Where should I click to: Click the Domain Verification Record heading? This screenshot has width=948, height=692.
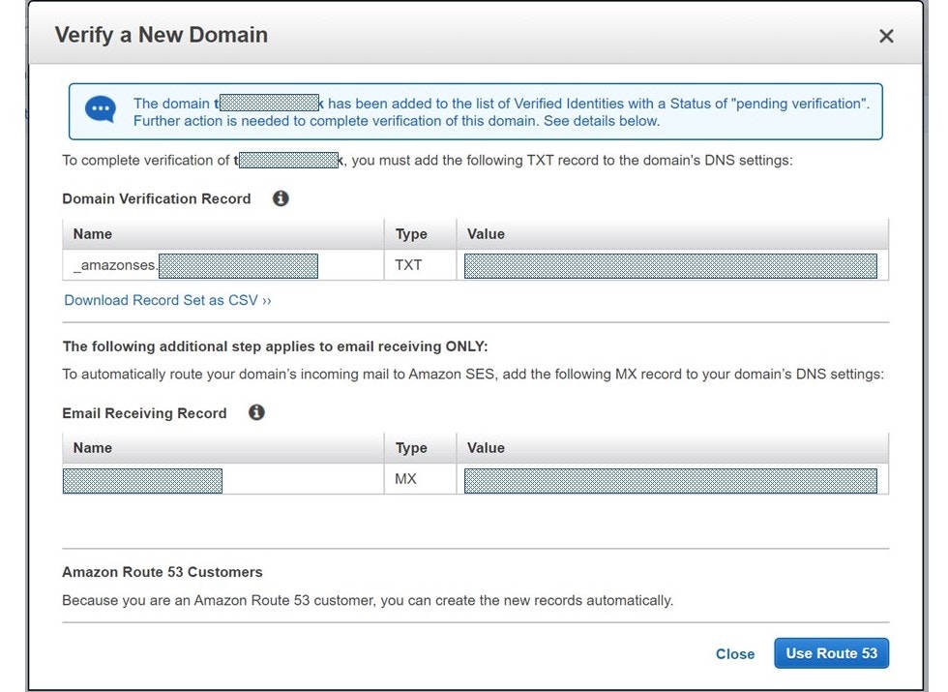[157, 198]
